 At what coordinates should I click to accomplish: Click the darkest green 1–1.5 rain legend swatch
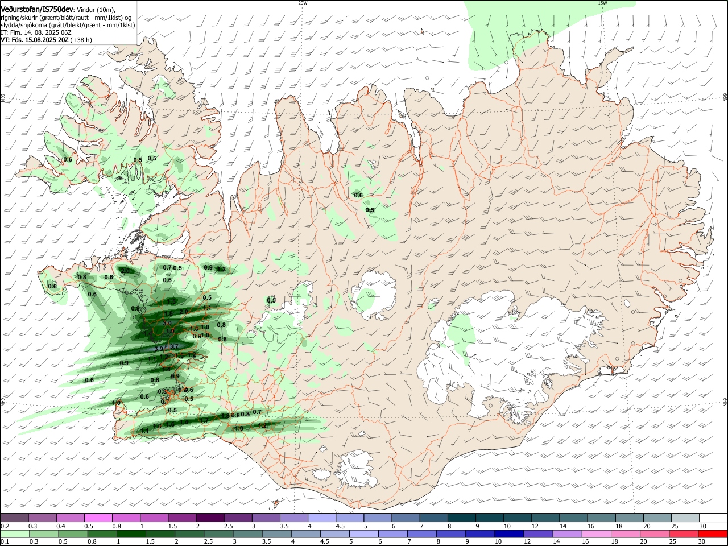(131, 533)
